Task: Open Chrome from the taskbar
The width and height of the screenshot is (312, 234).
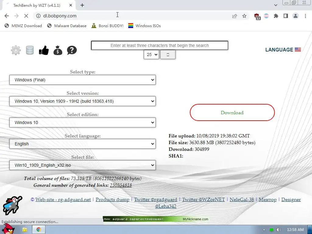Action: tap(39, 230)
